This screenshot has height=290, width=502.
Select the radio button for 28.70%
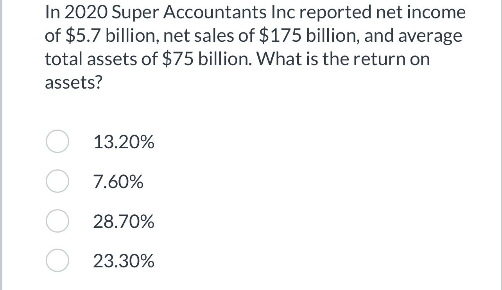(57, 221)
